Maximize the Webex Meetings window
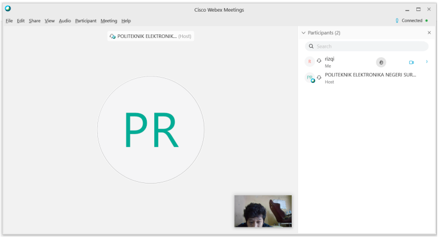 pyautogui.click(x=418, y=9)
